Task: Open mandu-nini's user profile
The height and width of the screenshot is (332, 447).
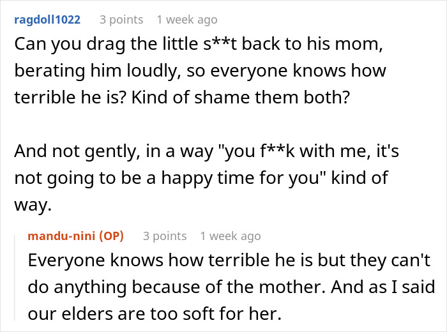Action: [62, 236]
